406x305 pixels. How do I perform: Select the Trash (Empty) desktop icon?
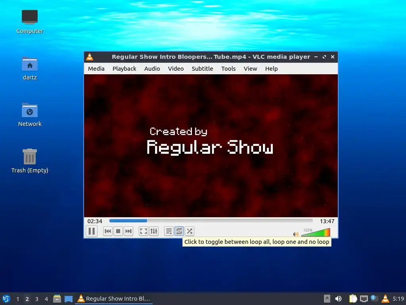tap(30, 161)
